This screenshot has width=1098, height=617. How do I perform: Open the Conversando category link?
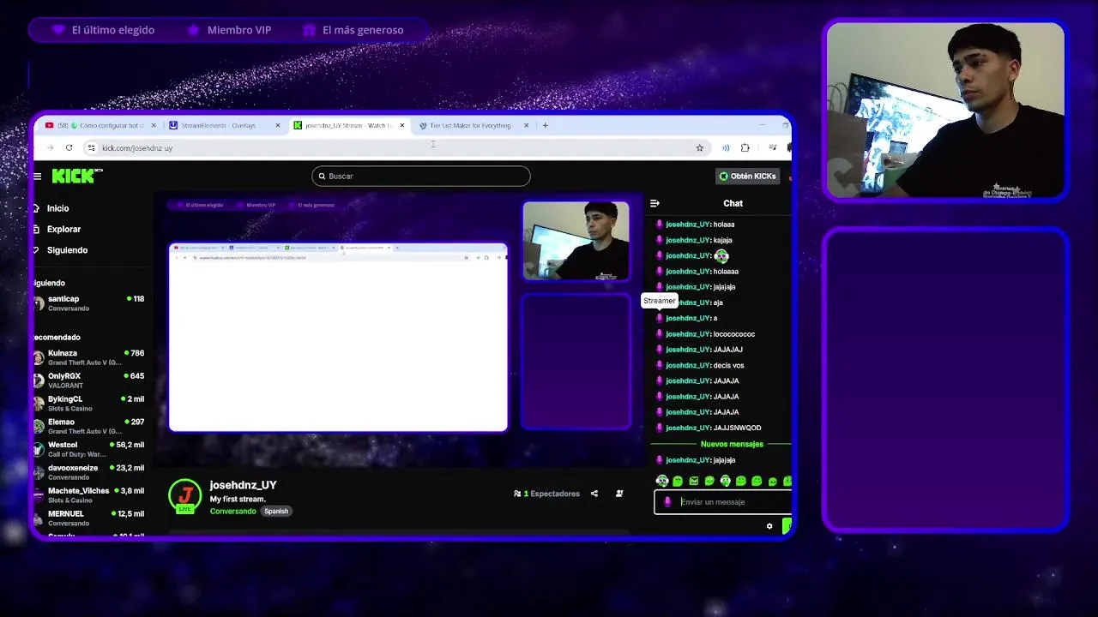[x=233, y=511]
